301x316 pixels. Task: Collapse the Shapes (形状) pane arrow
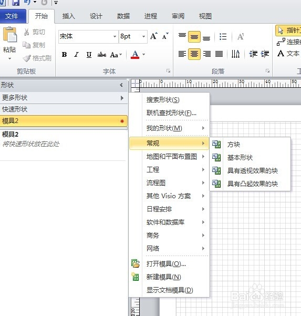[x=121, y=85]
